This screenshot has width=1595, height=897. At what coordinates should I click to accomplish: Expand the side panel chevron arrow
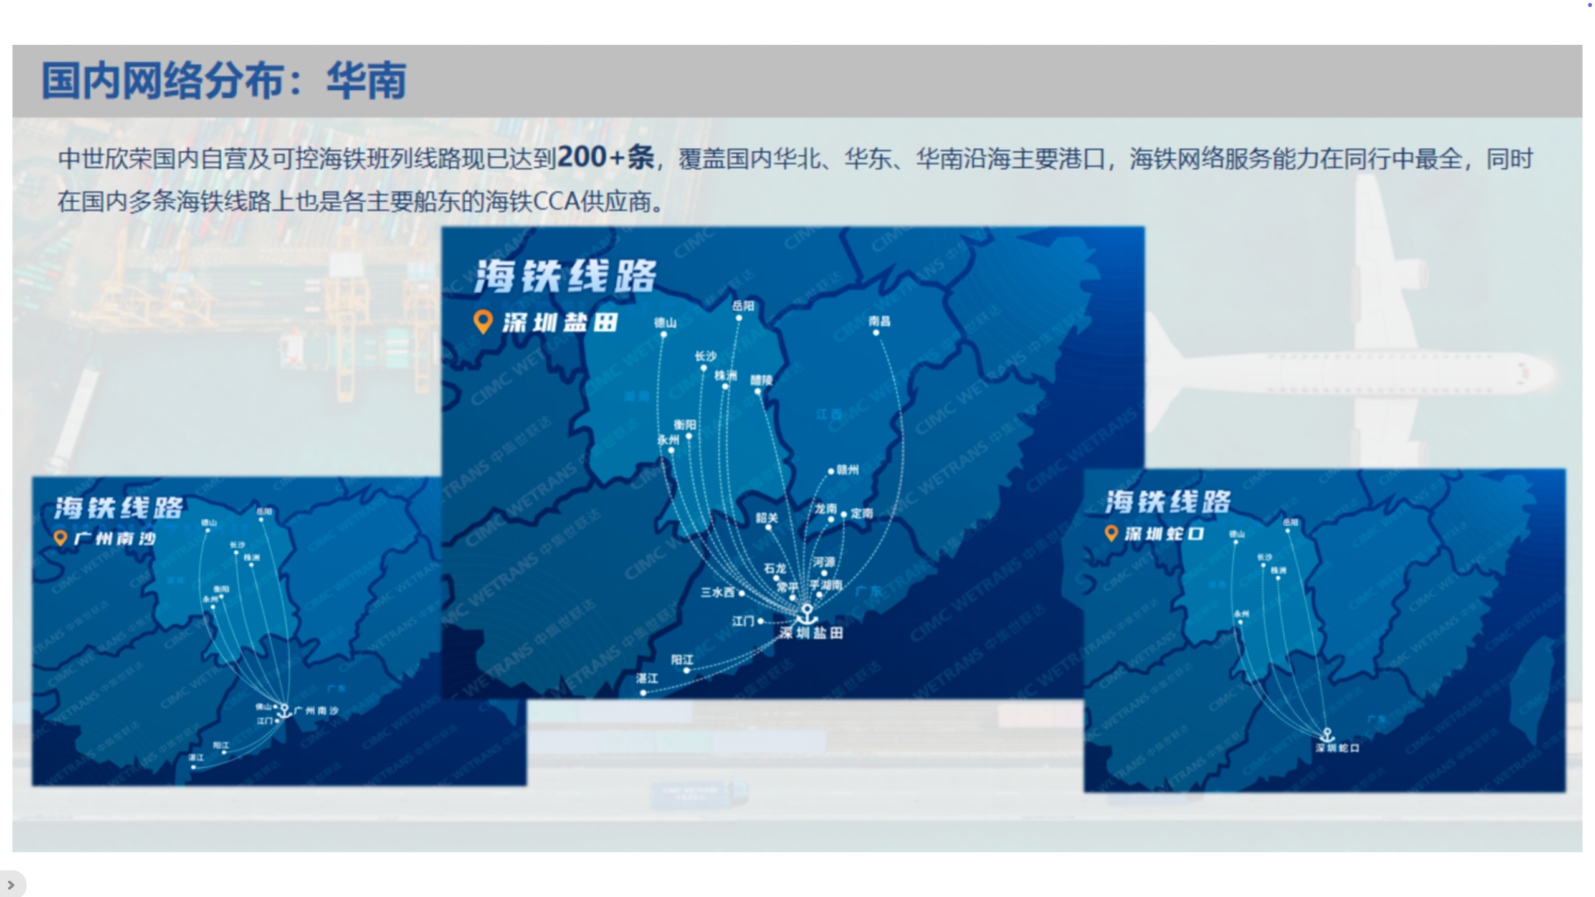pyautogui.click(x=11, y=885)
